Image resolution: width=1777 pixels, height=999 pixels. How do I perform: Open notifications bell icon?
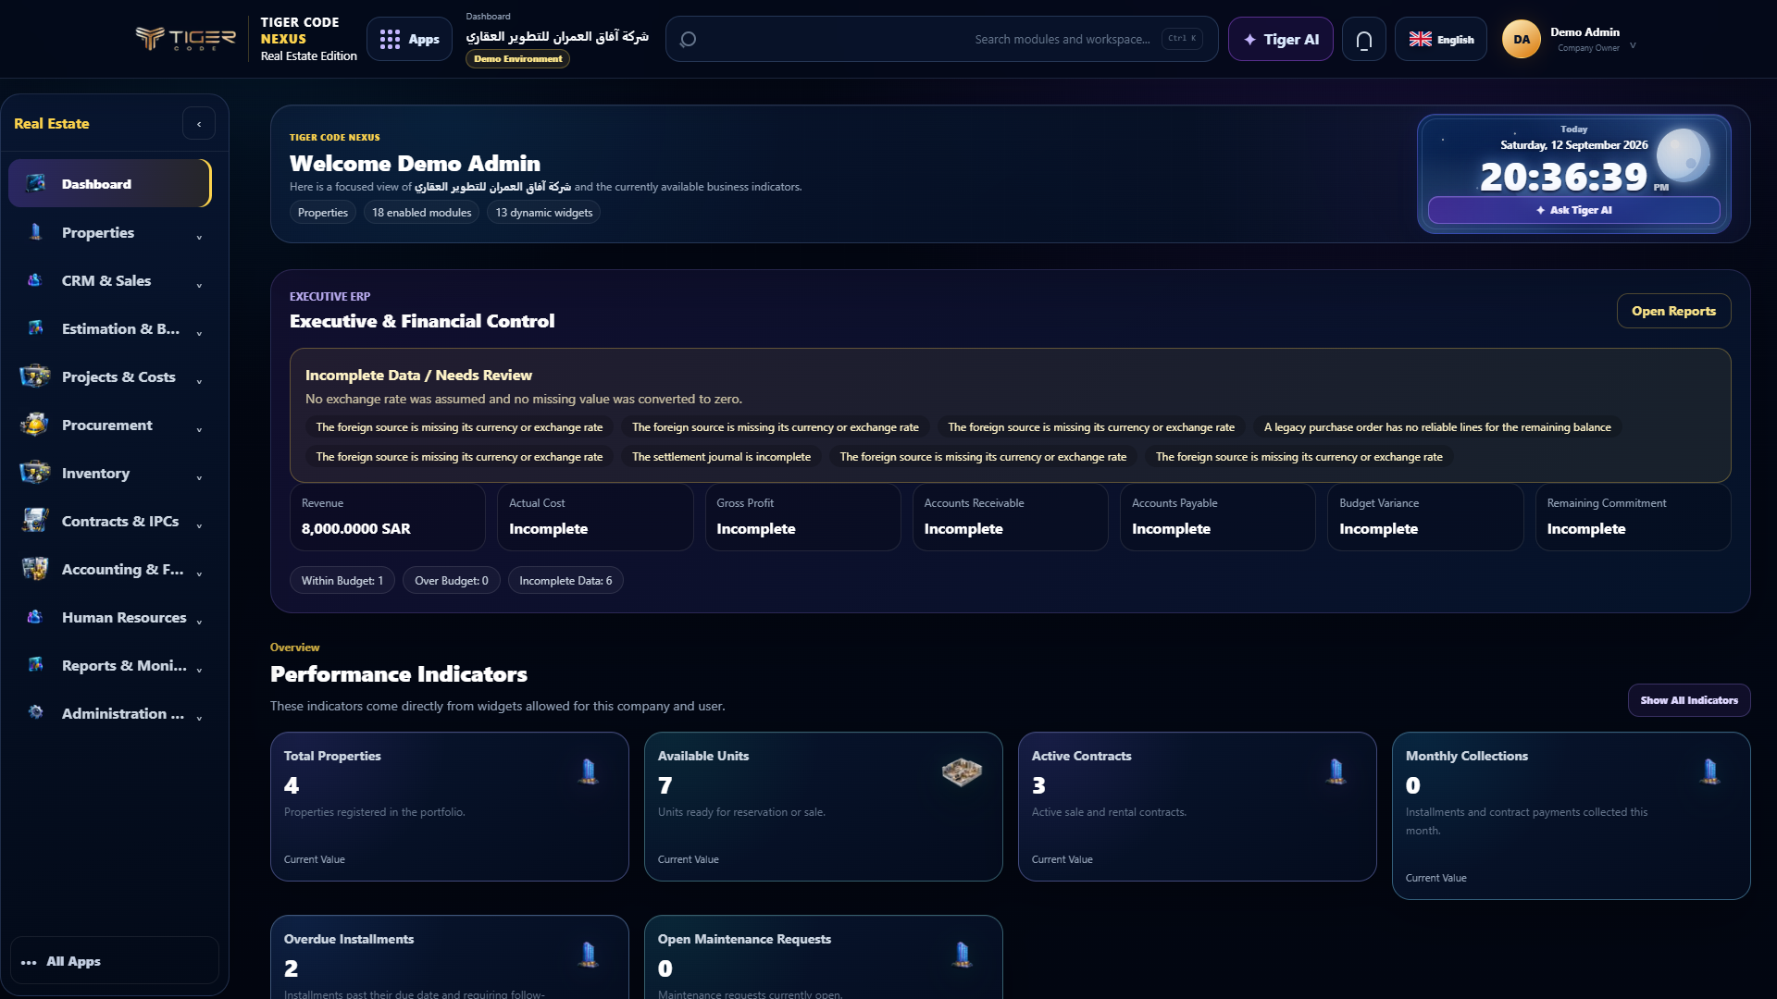pyautogui.click(x=1363, y=39)
